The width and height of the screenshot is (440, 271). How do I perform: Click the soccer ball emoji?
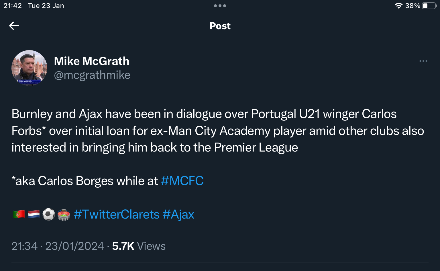pyautogui.click(x=49, y=214)
